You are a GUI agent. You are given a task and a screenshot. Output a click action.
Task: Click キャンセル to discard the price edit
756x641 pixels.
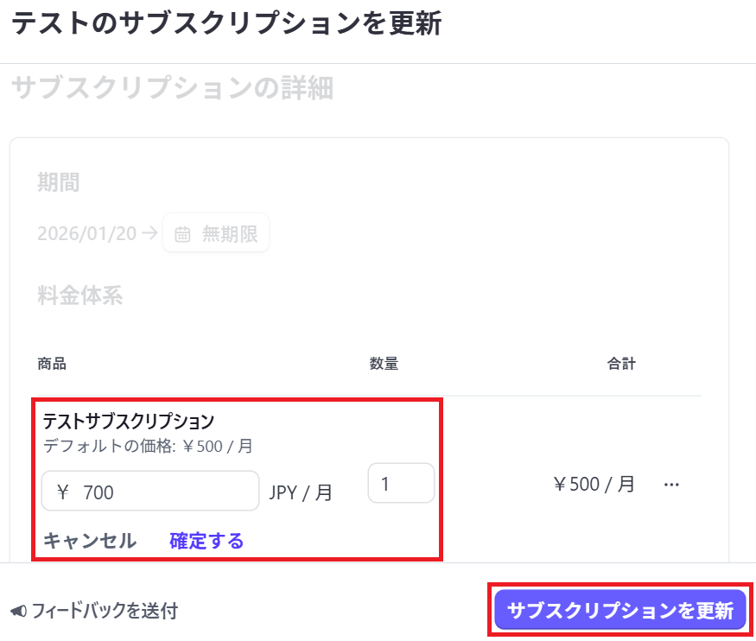(x=90, y=541)
